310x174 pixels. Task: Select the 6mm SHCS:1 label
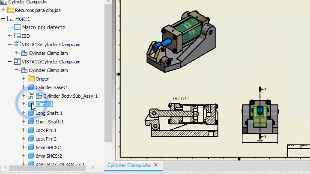[49, 147]
